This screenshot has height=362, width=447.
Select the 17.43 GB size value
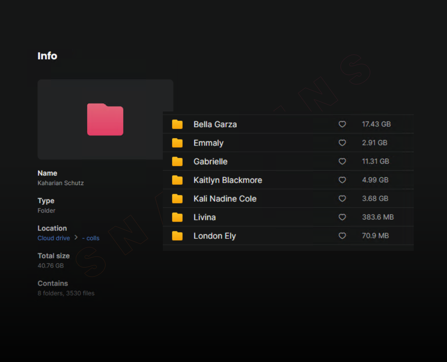click(376, 124)
